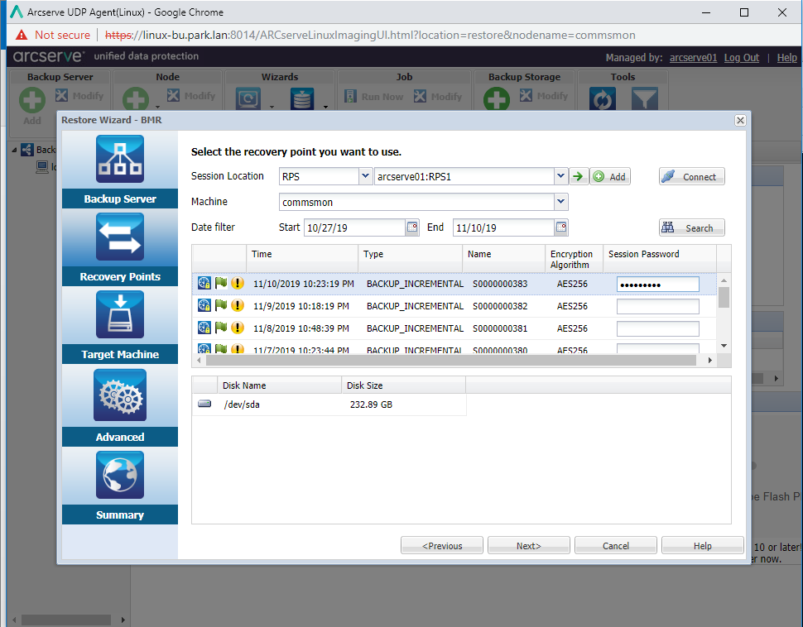Click the recovery list horizontal scrollbar
This screenshot has width=803, height=627.
[450, 361]
